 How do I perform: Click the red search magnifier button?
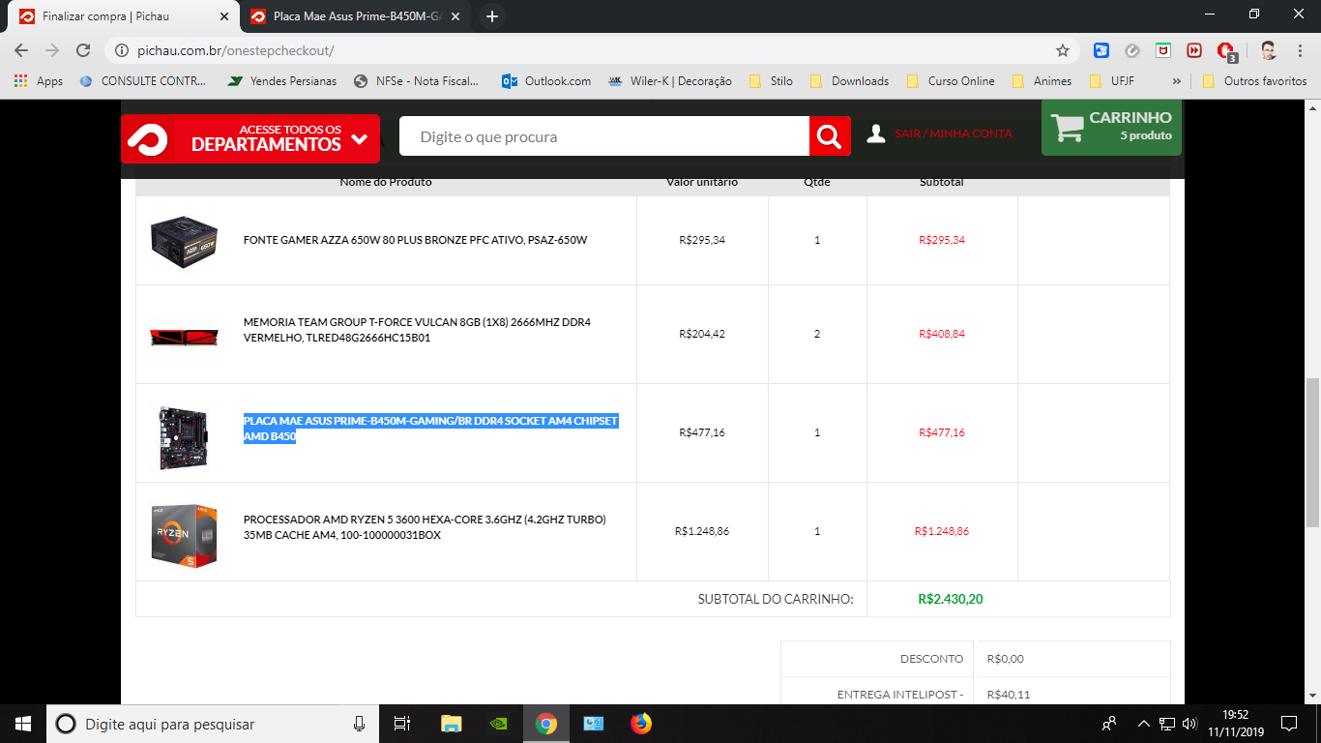pyautogui.click(x=830, y=136)
